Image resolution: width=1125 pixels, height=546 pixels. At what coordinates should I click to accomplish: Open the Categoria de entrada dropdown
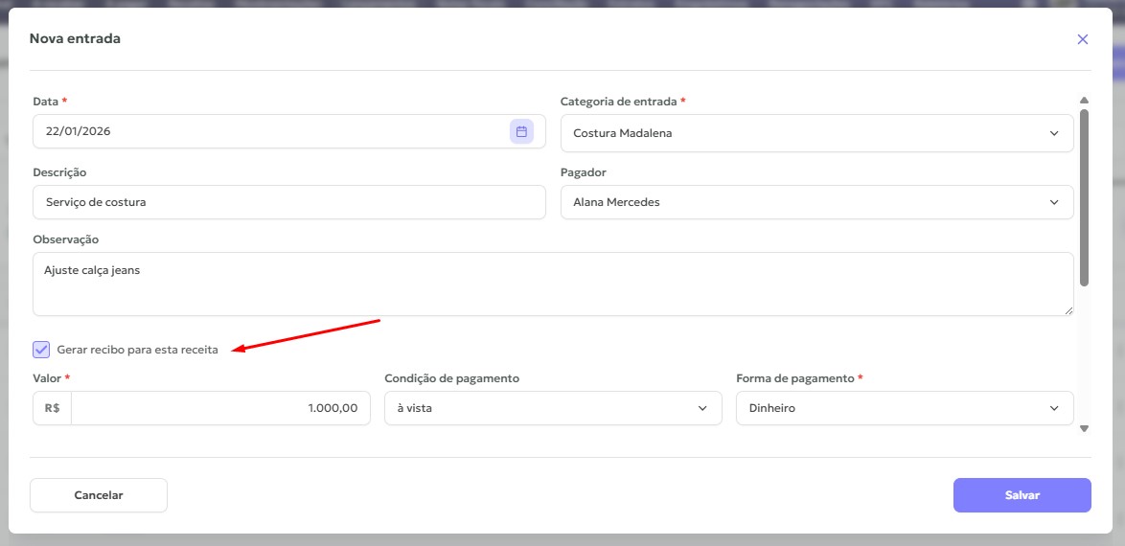[x=816, y=133]
